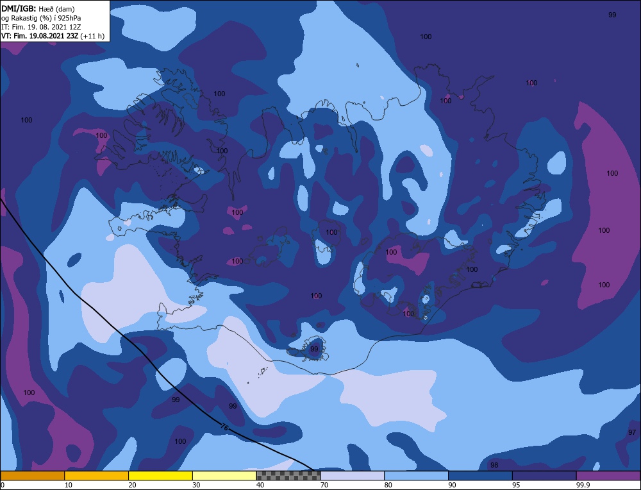Click the '76' contour line label
The image size is (641, 490).
(224, 427)
